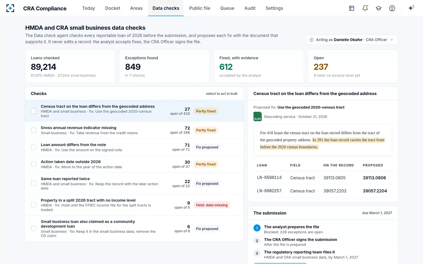This screenshot has width=423, height=264.
Task: Go to the Settings tab
Action: pyautogui.click(x=274, y=8)
